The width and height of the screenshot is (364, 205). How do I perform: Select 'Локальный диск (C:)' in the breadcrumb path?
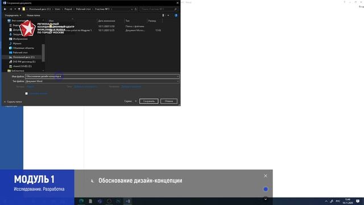point(40,9)
